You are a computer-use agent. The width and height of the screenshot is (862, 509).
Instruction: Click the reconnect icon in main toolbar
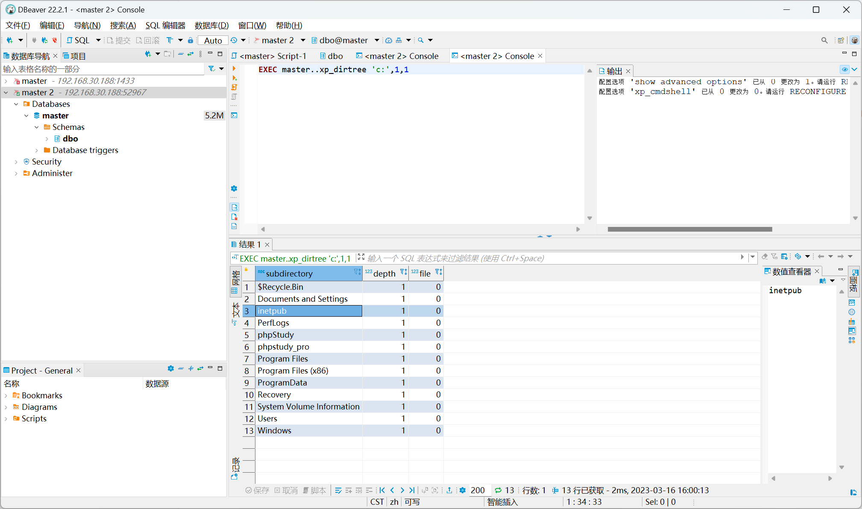click(x=44, y=40)
